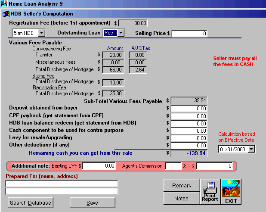Click the Agent's Commission percent field
The image size is (266, 212).
173,166
